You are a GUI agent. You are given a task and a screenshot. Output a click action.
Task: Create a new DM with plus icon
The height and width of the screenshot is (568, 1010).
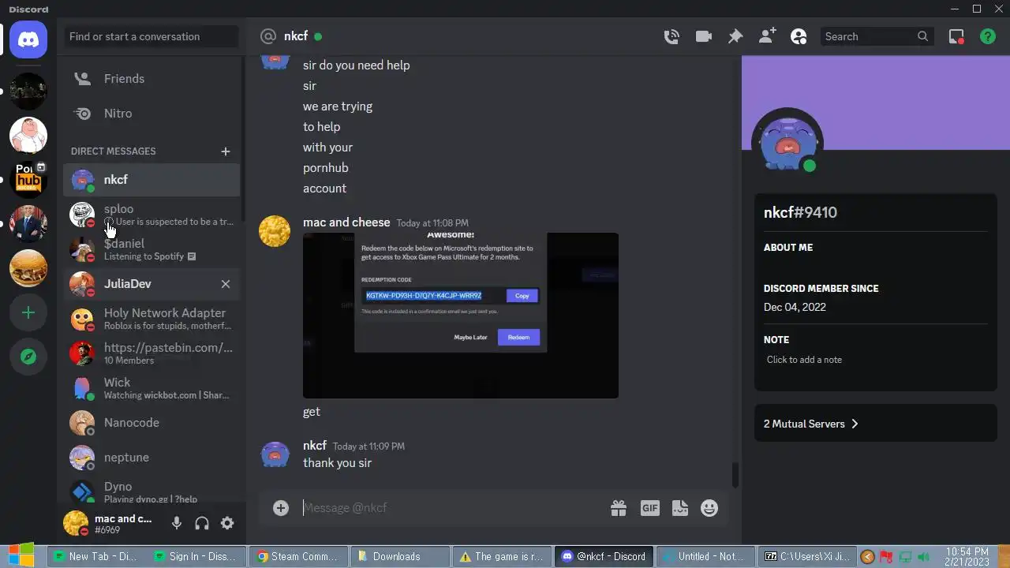pos(226,151)
